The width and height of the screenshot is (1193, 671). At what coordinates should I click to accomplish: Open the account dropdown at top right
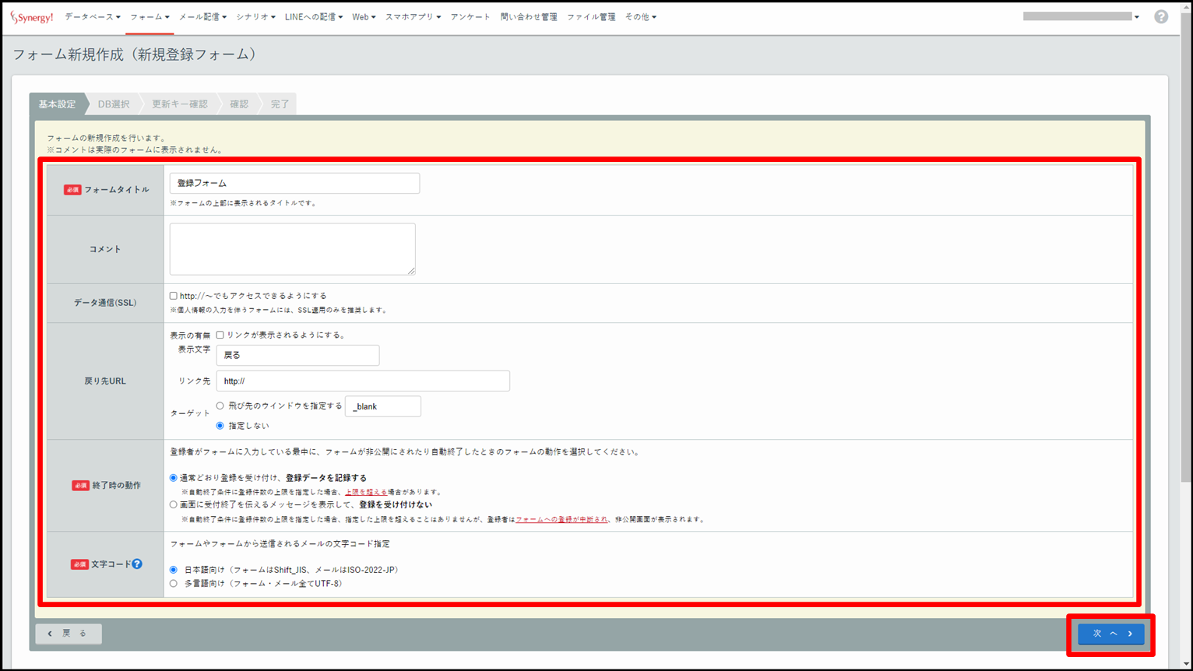click(1081, 16)
